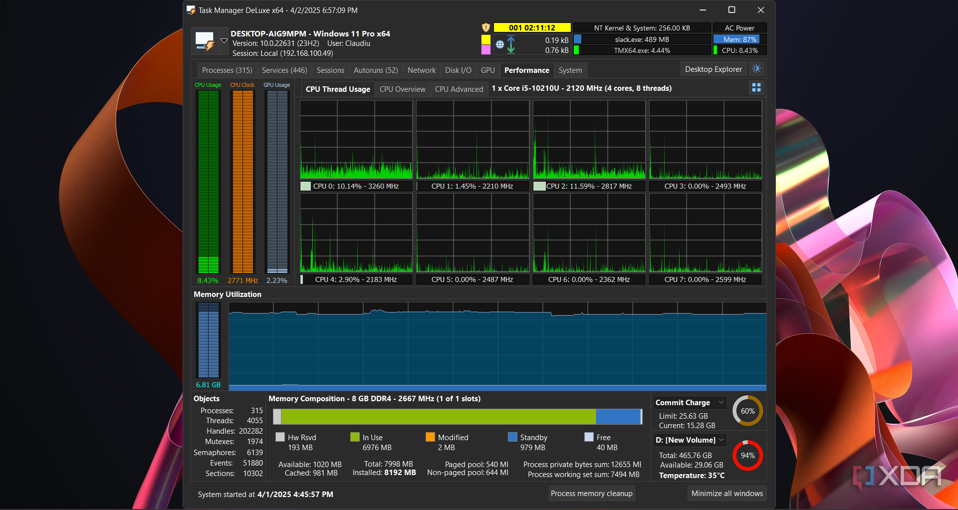
Task: Click the security shield icon
Action: point(486,28)
